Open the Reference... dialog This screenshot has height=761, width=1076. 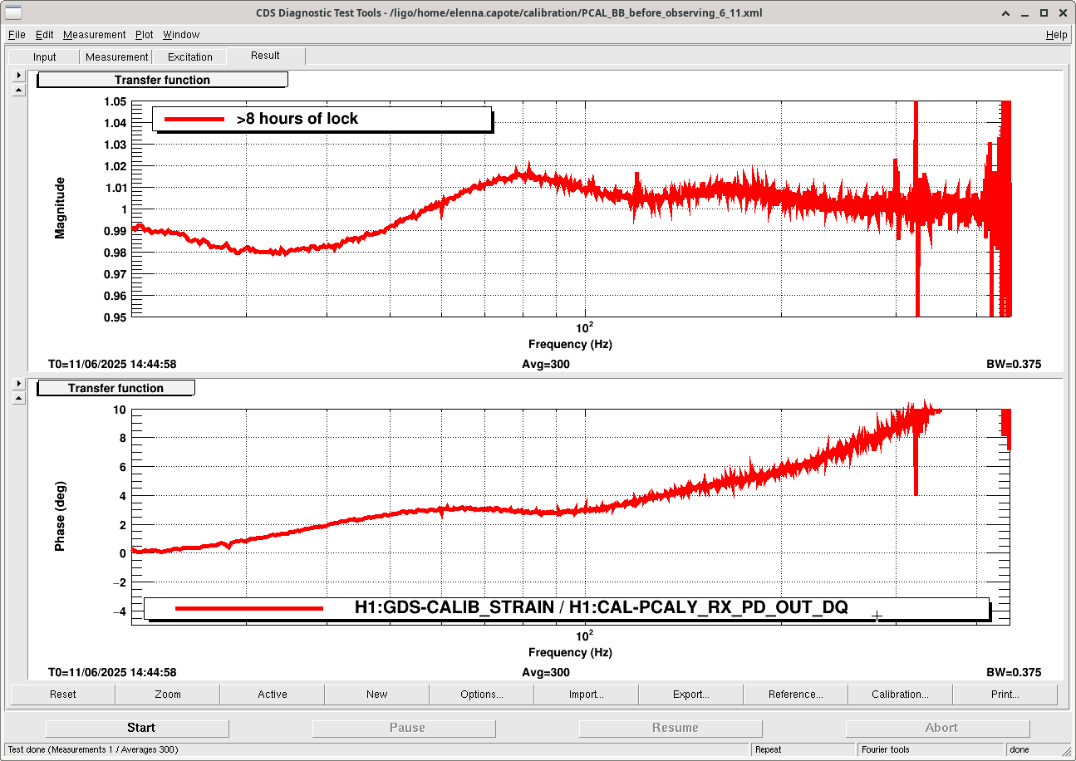796,695
